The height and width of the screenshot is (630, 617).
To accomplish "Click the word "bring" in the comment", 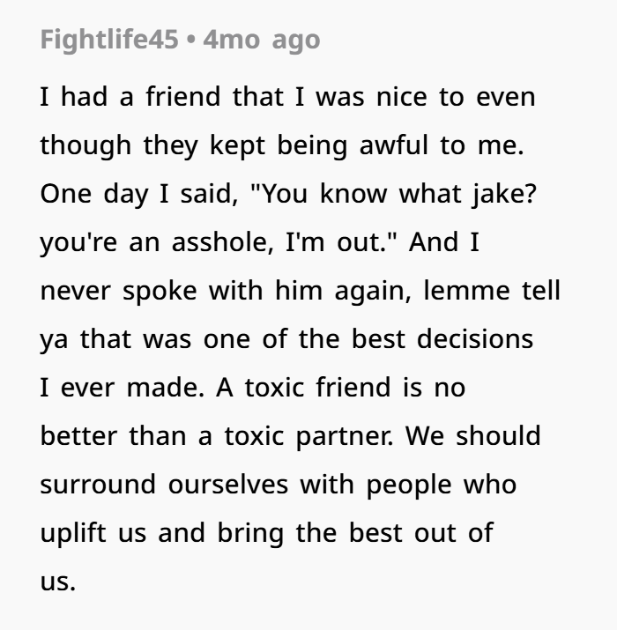I will [250, 534].
